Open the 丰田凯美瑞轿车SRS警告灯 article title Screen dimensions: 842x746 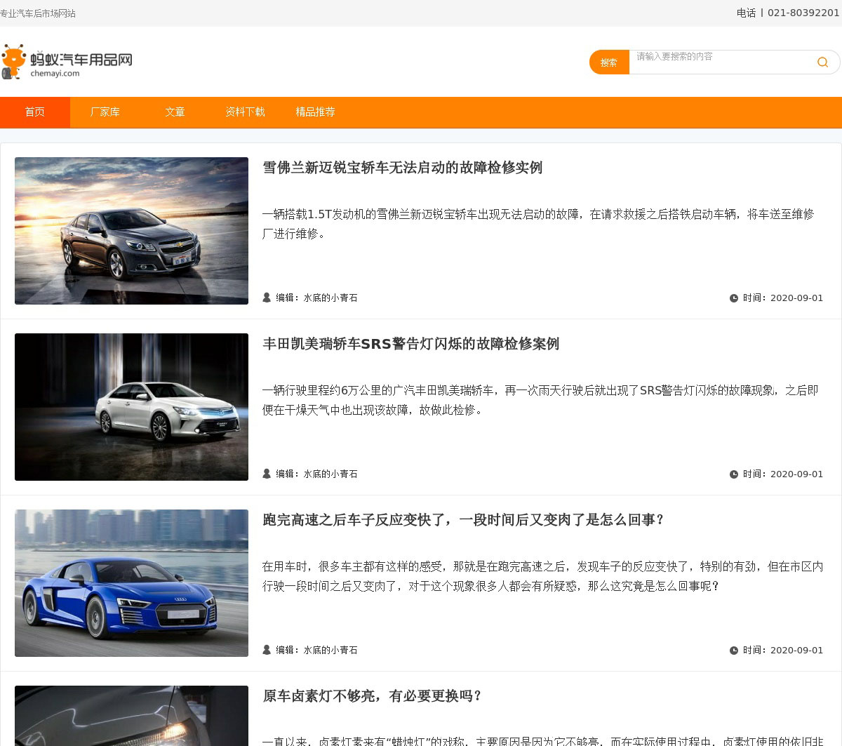pyautogui.click(x=410, y=344)
